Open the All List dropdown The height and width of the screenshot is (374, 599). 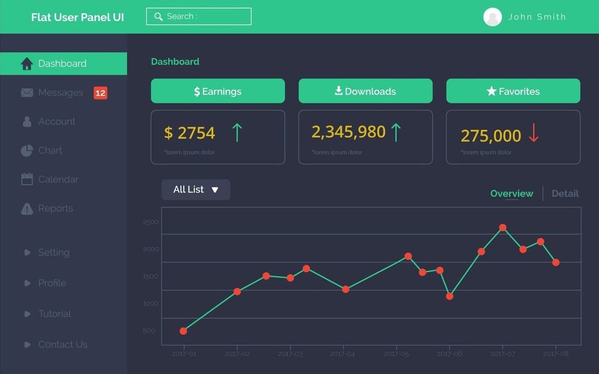pyautogui.click(x=195, y=189)
